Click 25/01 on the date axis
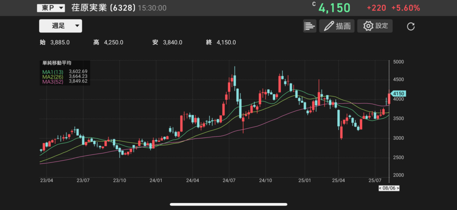This screenshot has width=457, height=210. pyautogui.click(x=304, y=180)
